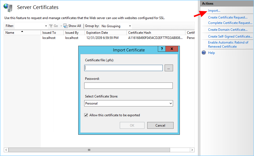This screenshot has width=254, height=156.
Task: Click the horizontal scrollbar right arrow
Action: [x=192, y=150]
